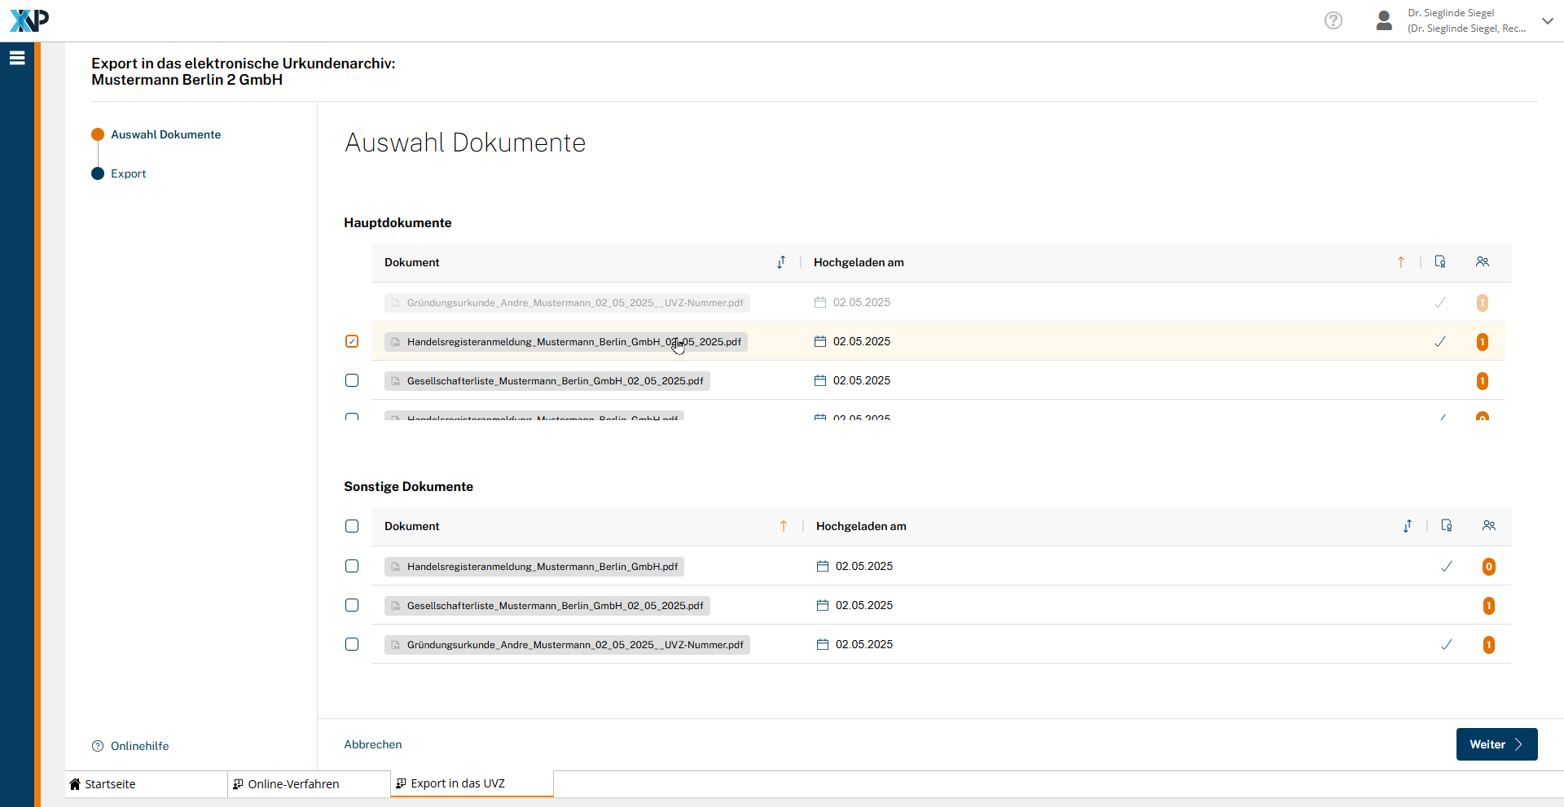Check Gründungsurkunde checkbox under Sonstige Dokumente
Screen dimensions: 1564x807
(352, 644)
